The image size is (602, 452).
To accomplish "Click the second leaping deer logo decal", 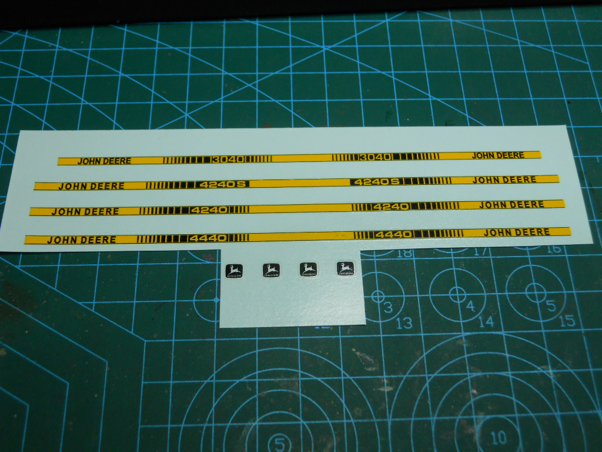I will pyautogui.click(x=271, y=270).
